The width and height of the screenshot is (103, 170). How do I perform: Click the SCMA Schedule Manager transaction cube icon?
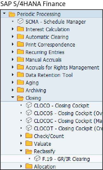[x=20, y=21]
